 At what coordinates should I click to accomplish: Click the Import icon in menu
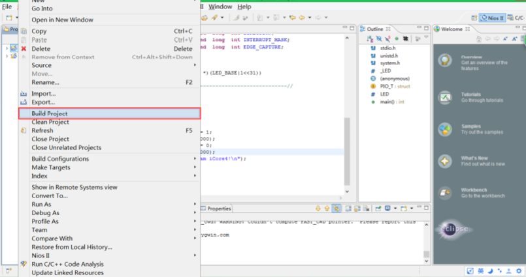tap(24, 94)
